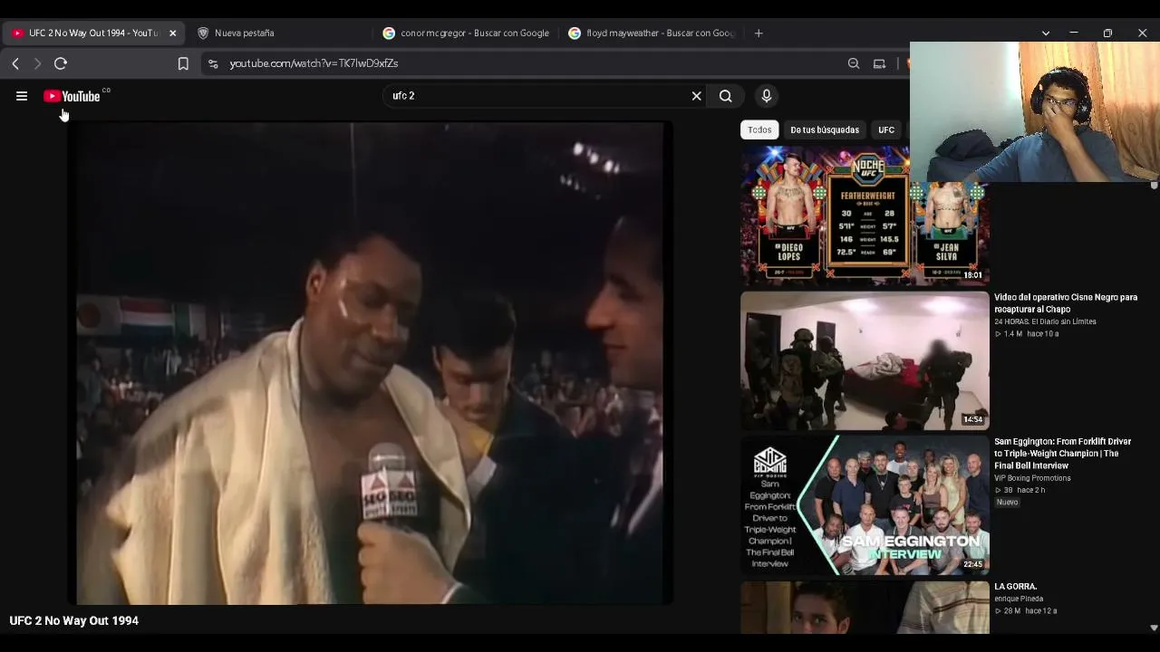Open the YouTube hamburger guide menu
1160x652 pixels.
click(22, 96)
